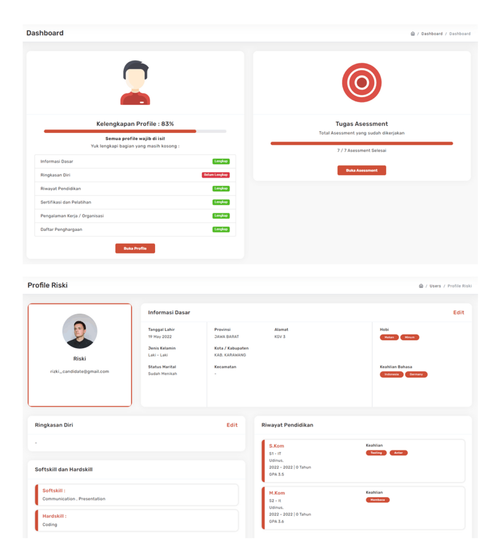Click the Profile completeness progress bar
The height and width of the screenshot is (554, 497).
pyautogui.click(x=135, y=131)
